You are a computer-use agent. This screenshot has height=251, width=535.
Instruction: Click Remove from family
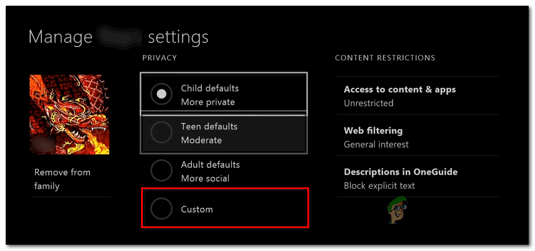[x=63, y=179]
